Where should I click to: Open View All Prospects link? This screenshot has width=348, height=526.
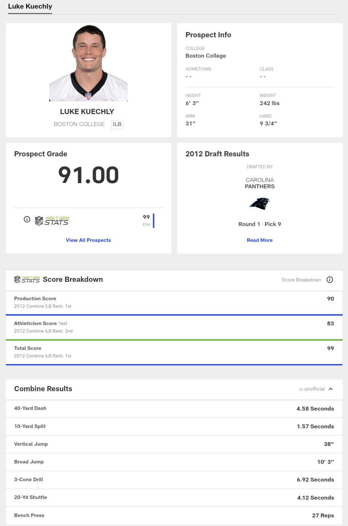coord(88,240)
